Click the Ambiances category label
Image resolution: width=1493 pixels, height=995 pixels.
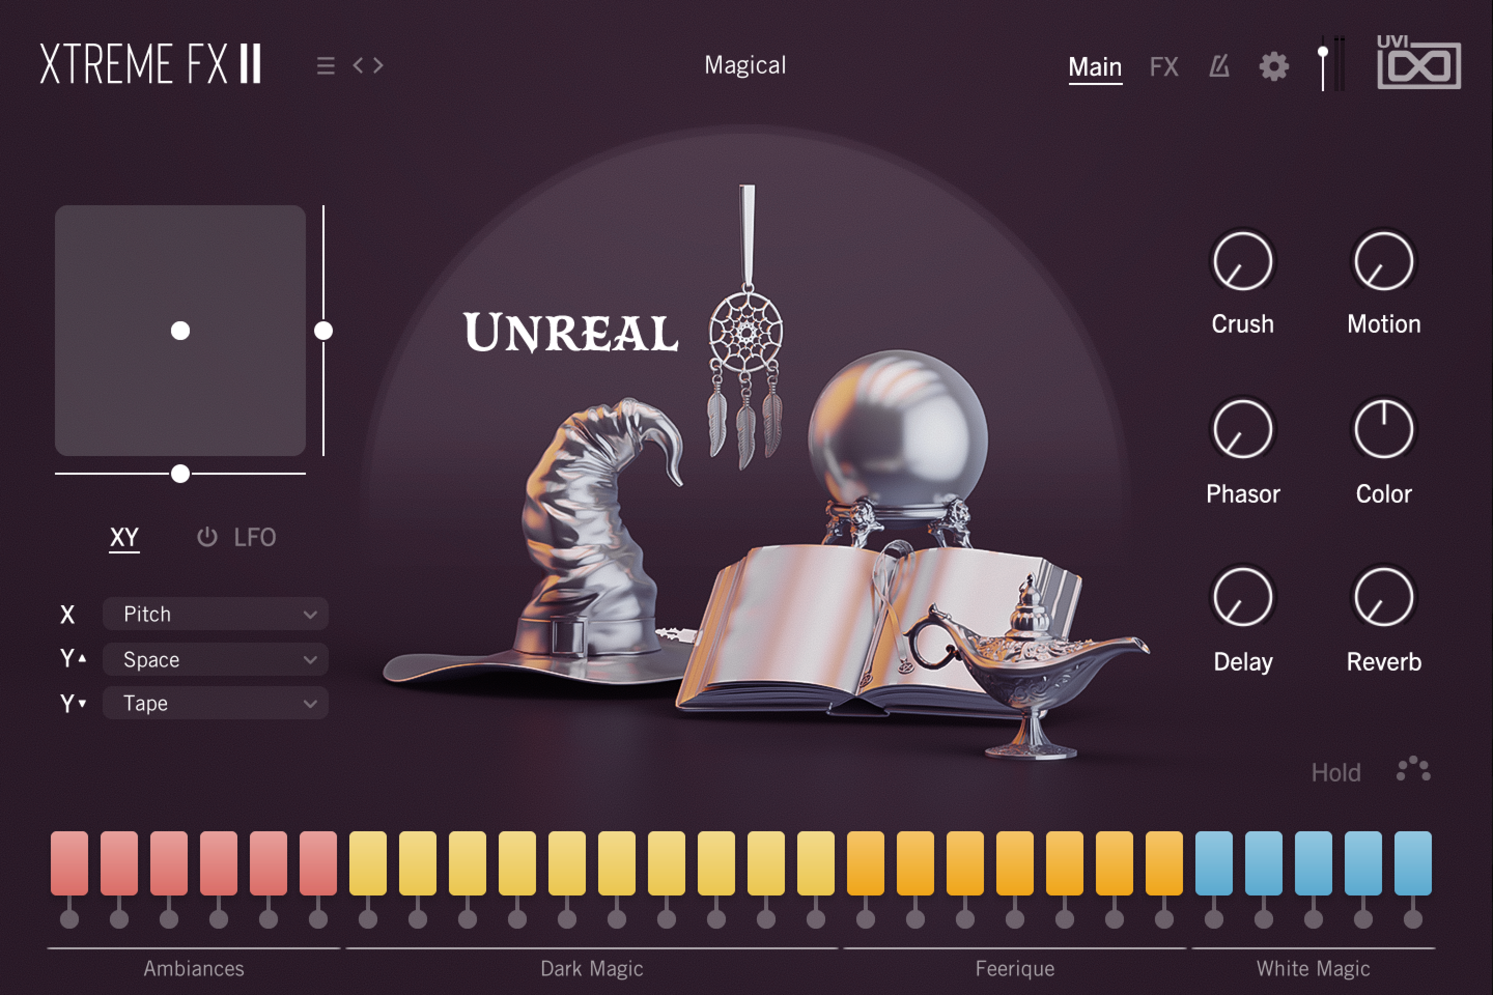click(x=193, y=969)
